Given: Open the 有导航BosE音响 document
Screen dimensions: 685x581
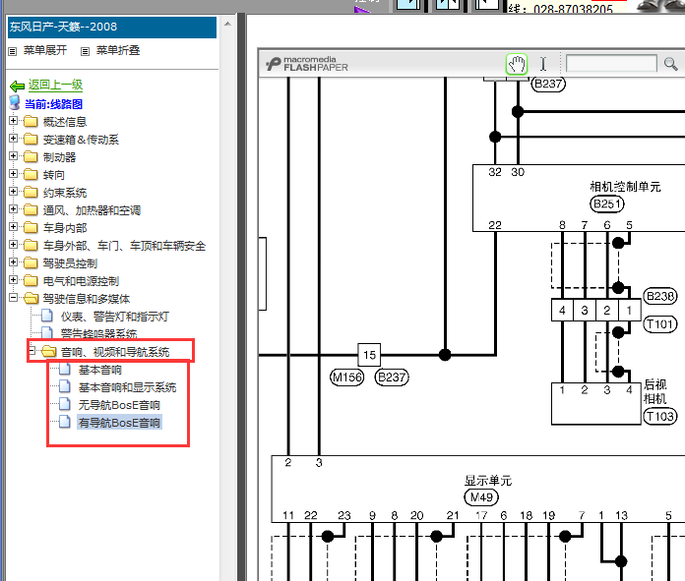Looking at the screenshot, I should click(119, 423).
